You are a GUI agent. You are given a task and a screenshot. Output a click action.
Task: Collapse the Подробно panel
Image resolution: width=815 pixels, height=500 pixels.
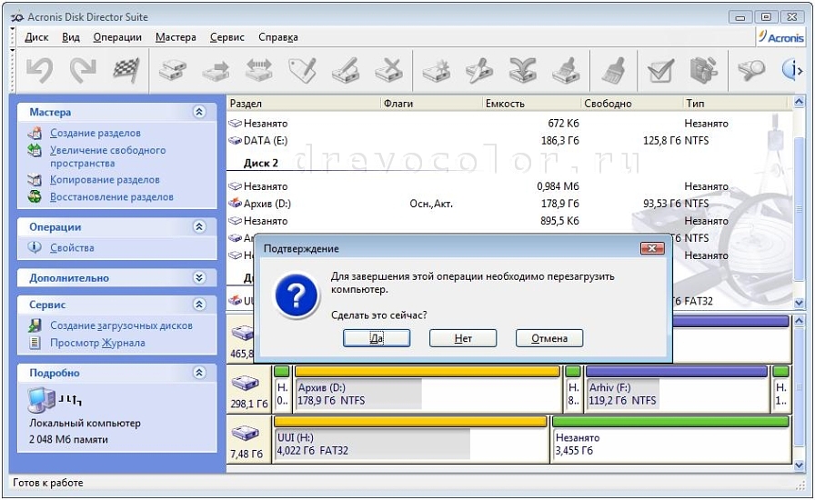click(x=199, y=372)
